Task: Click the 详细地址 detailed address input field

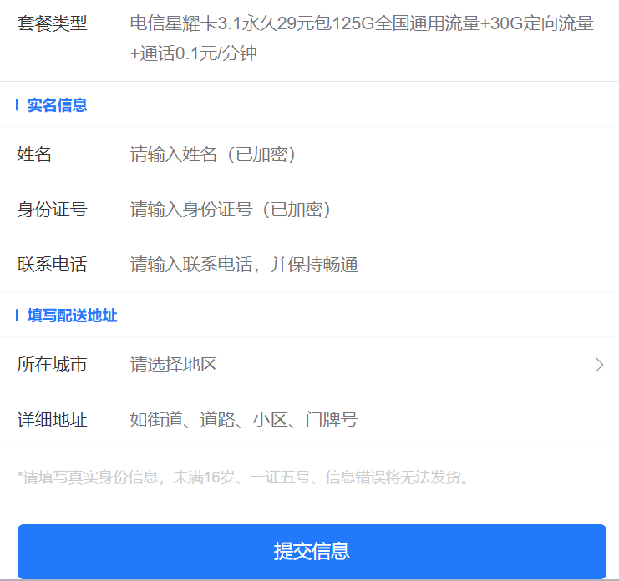Action: [x=367, y=420]
